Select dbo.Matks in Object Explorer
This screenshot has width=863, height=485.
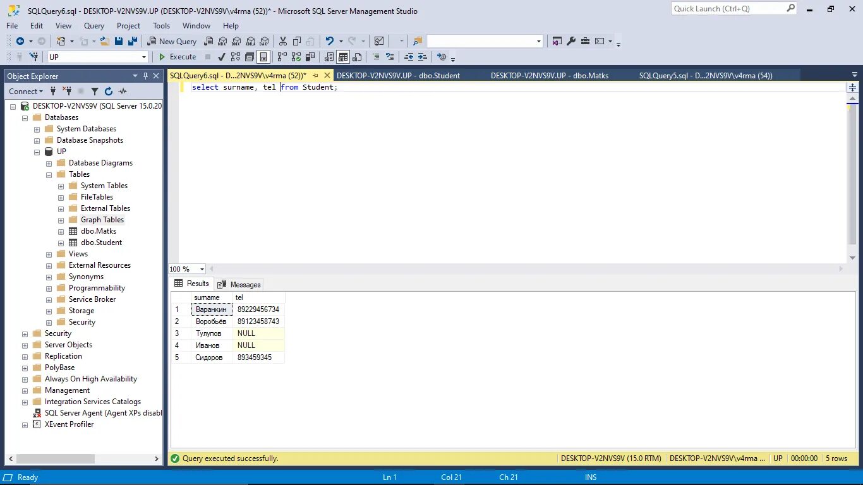(x=99, y=231)
